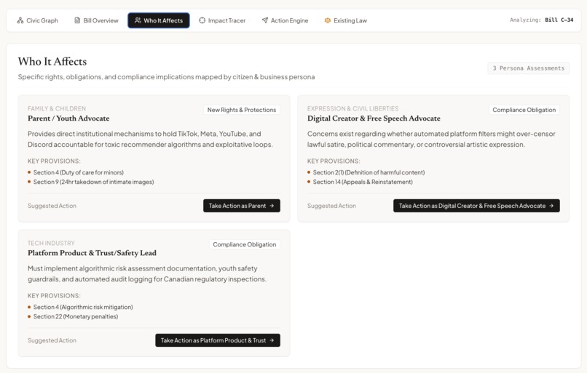Switch to the Bill Overview tab
The height and width of the screenshot is (373, 587).
point(96,20)
